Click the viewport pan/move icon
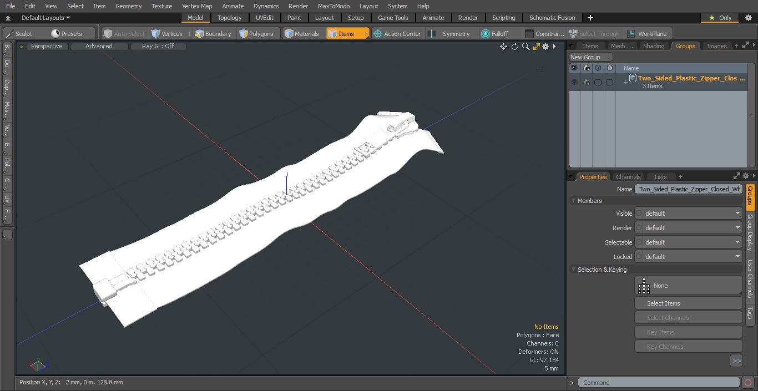The width and height of the screenshot is (758, 391). (503, 47)
